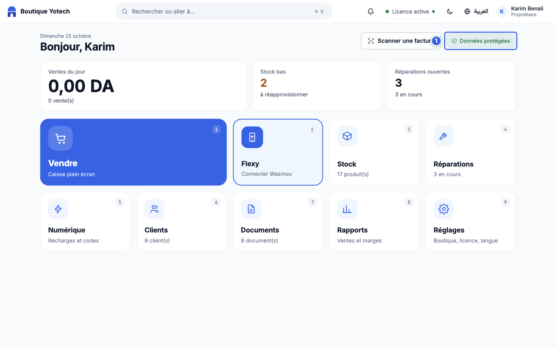Open 'Connecter Wasmou' Flexy card
The width and height of the screenshot is (556, 347).
coord(278,152)
